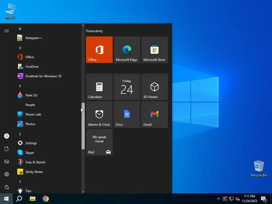Show hidden system tray icons

click(219, 199)
